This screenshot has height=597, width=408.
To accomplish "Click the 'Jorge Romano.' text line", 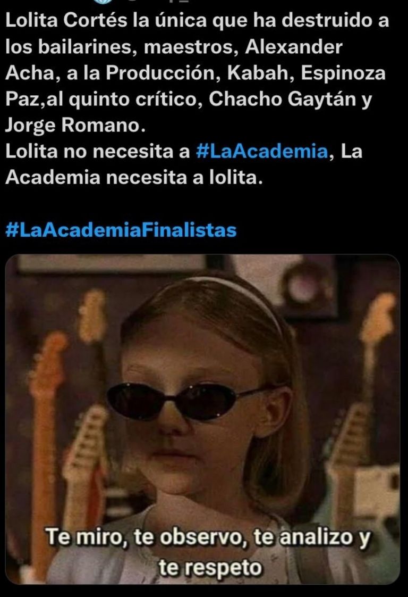I will [75, 125].
